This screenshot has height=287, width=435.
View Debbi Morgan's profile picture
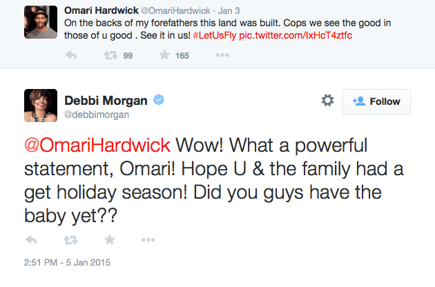coord(41,106)
